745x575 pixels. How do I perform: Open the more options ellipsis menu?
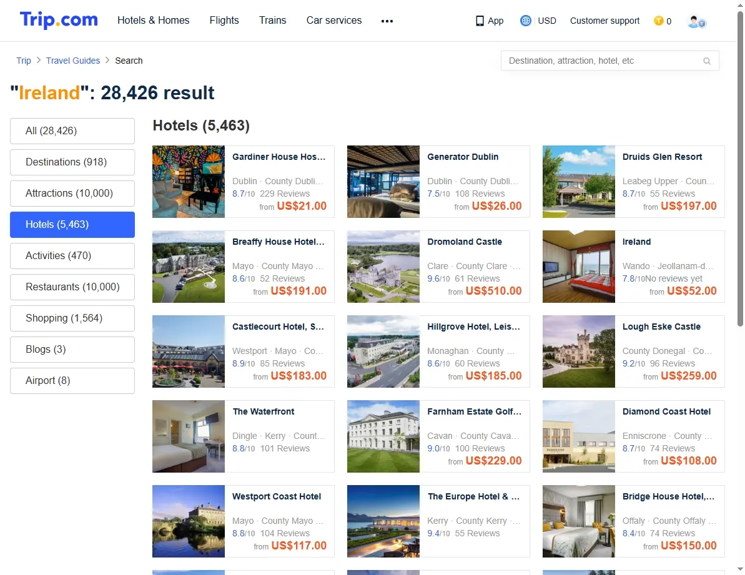pyautogui.click(x=387, y=21)
